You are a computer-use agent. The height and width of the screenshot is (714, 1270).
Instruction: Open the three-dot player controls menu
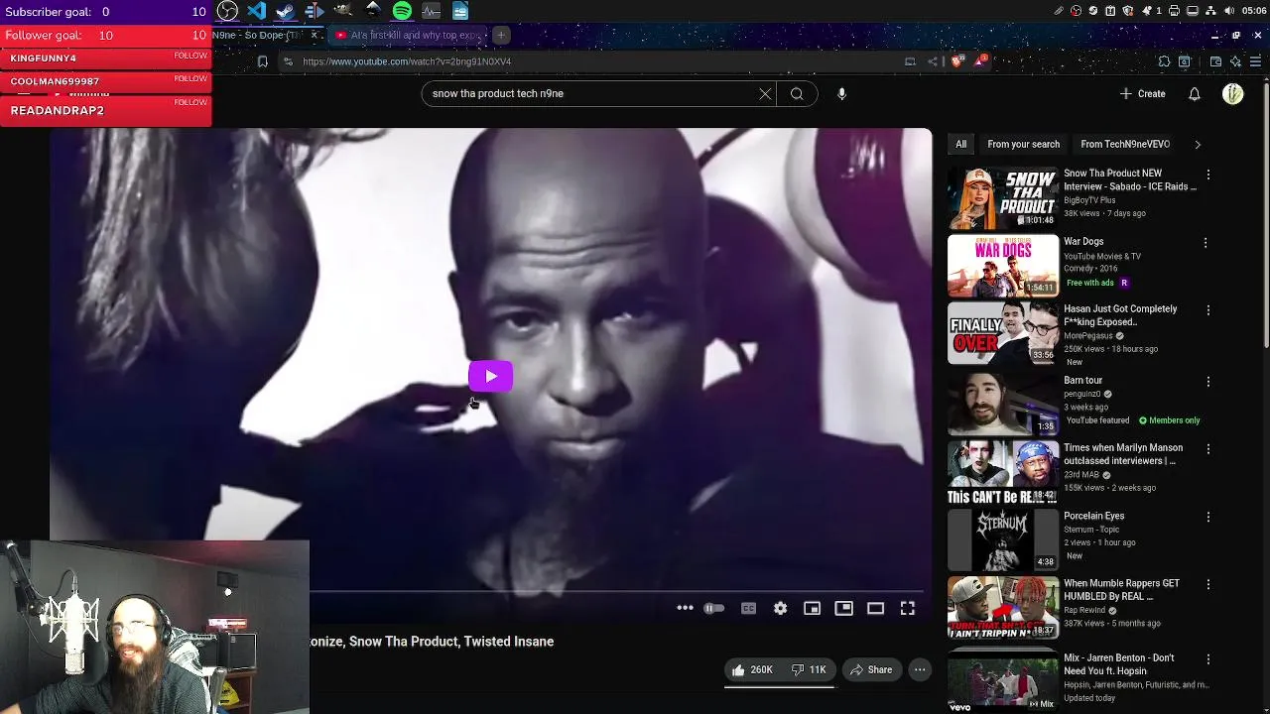tap(685, 608)
